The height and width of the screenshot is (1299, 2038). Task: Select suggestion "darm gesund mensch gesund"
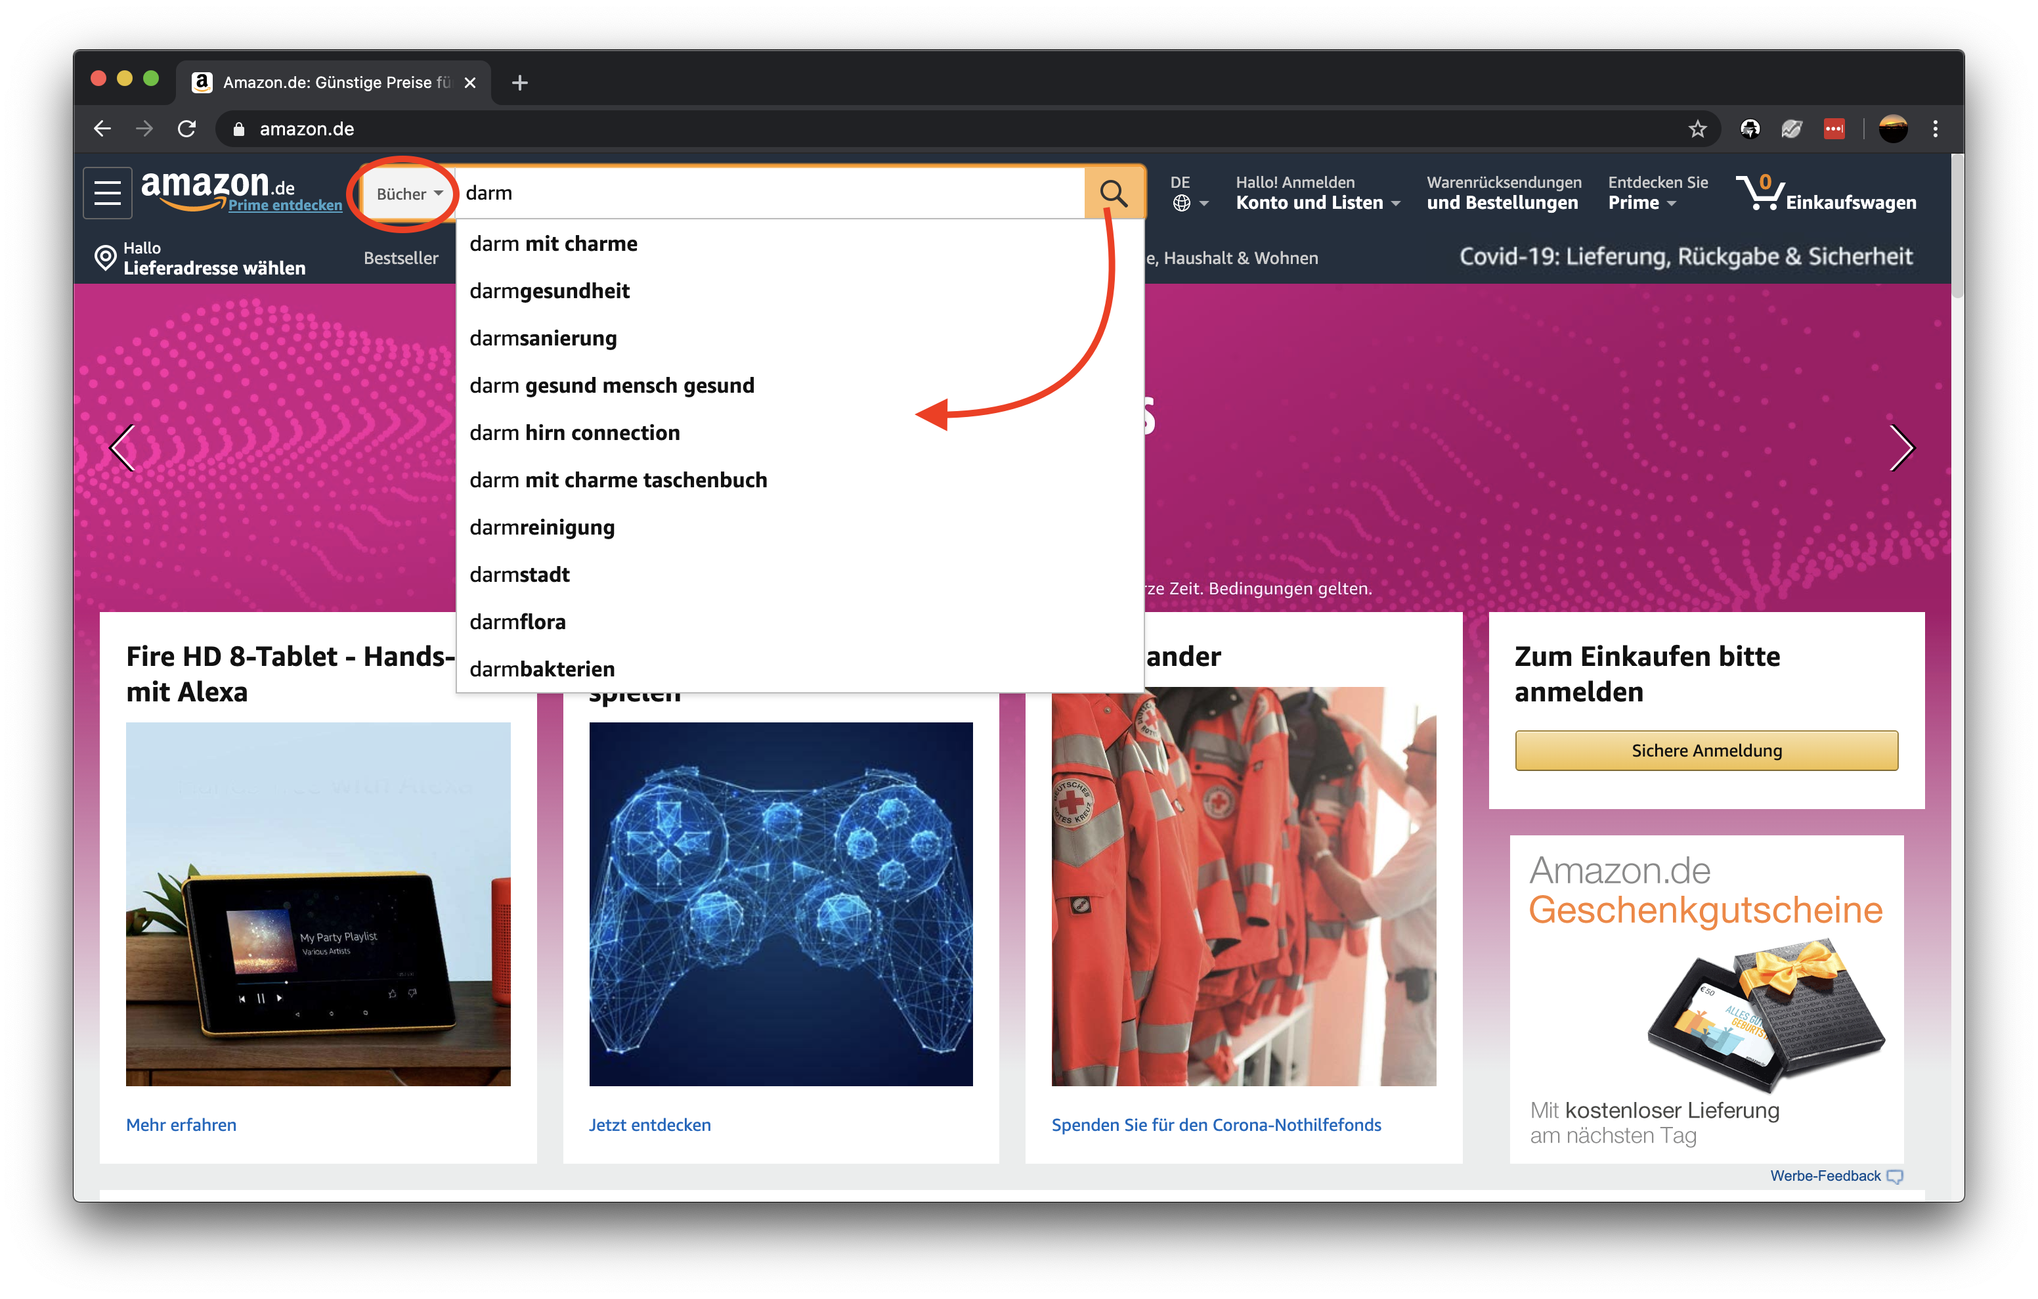800,386
